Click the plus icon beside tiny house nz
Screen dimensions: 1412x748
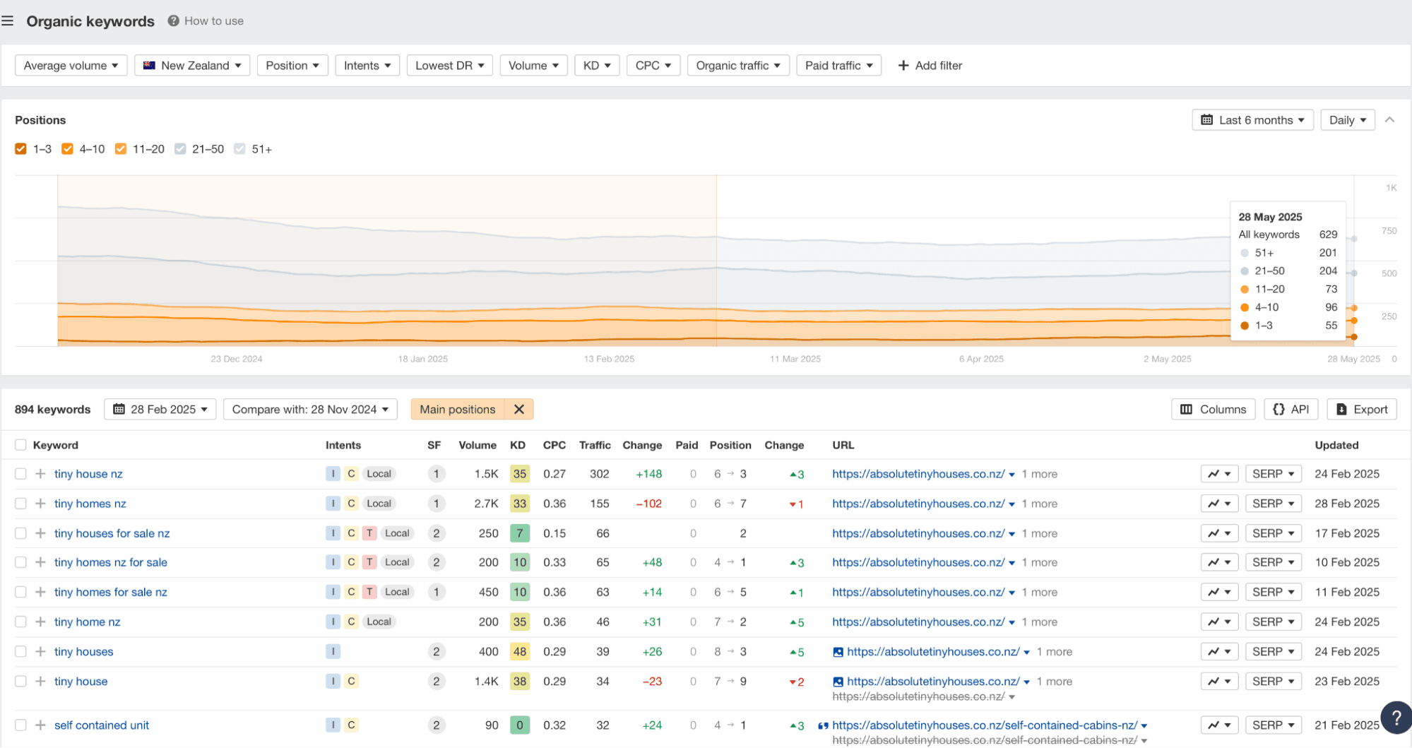click(40, 474)
